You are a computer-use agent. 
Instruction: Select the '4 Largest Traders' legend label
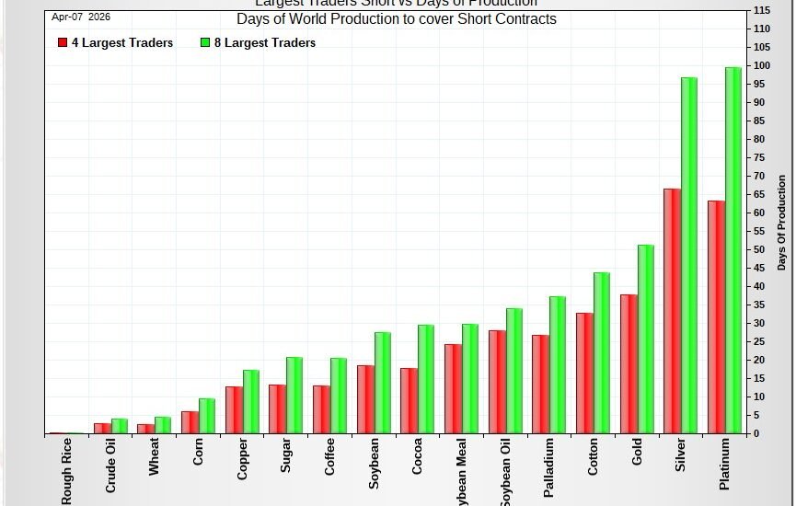click(121, 43)
